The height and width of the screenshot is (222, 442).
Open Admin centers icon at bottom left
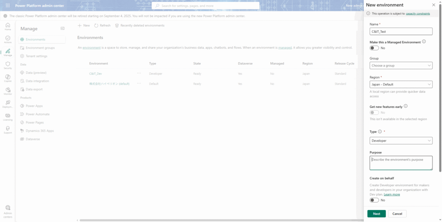point(8,208)
